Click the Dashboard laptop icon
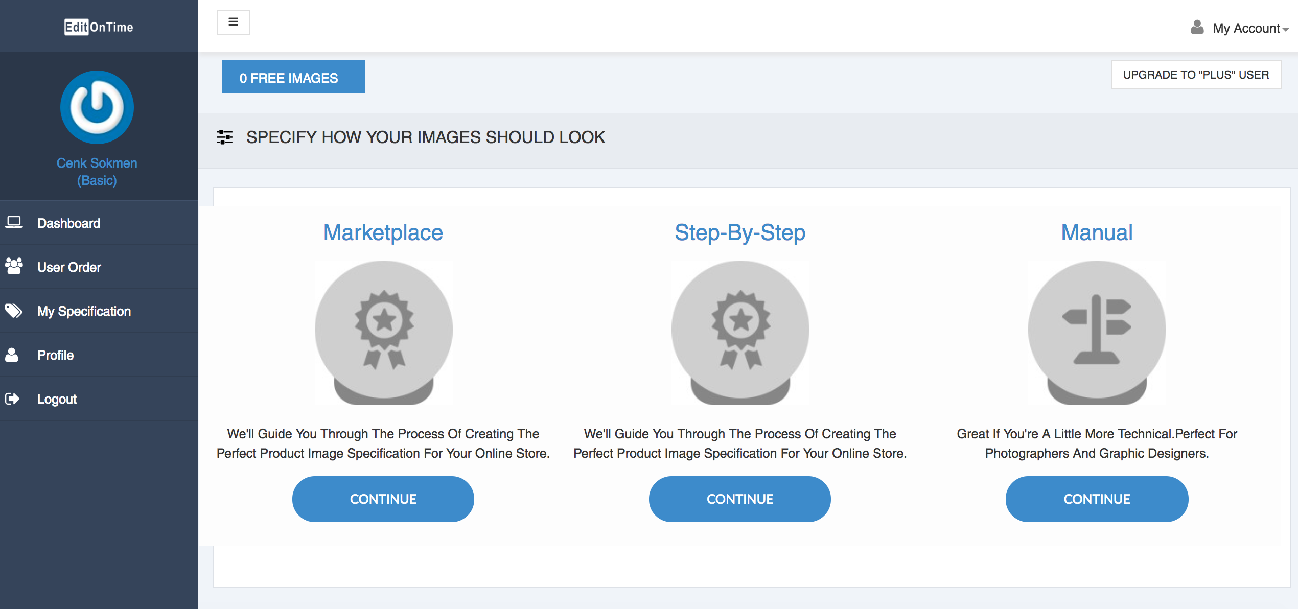This screenshot has width=1298, height=609. 14,222
